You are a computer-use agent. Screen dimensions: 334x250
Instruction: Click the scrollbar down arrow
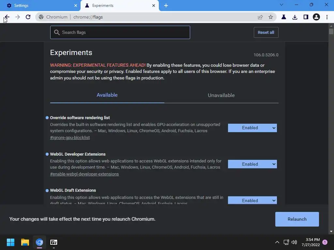[331, 231]
